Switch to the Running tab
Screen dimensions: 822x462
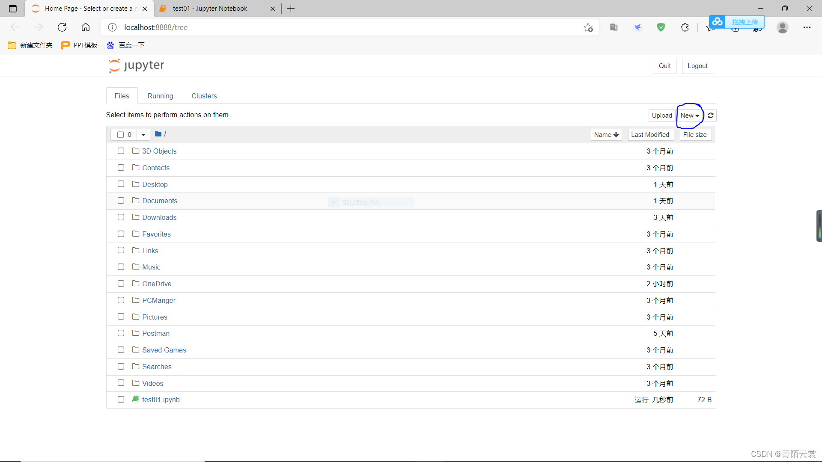[160, 96]
